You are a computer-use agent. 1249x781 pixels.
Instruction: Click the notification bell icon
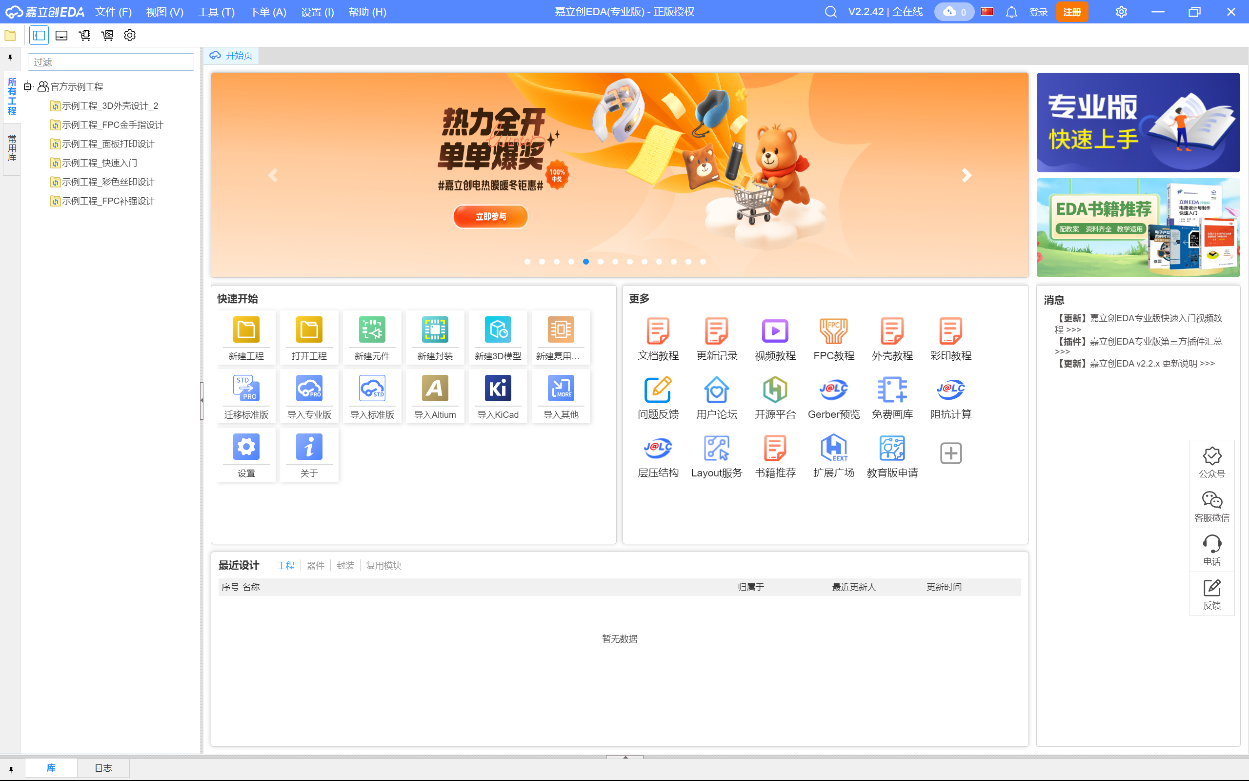tap(1011, 12)
